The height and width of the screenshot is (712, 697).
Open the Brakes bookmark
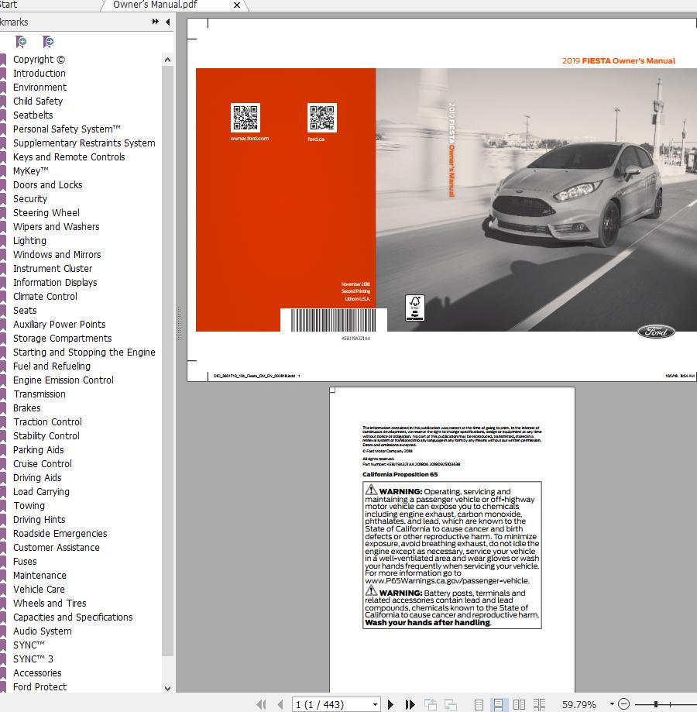pyautogui.click(x=27, y=408)
